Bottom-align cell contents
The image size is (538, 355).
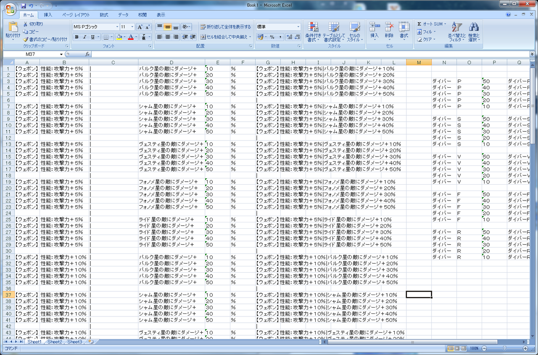(176, 26)
